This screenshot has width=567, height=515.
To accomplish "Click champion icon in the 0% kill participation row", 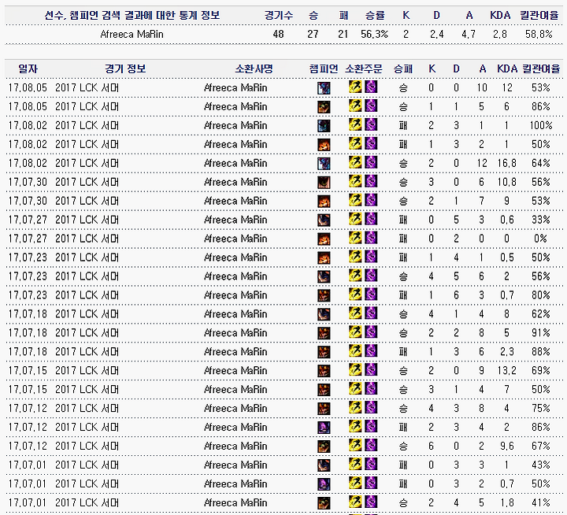I will pyautogui.click(x=324, y=239).
